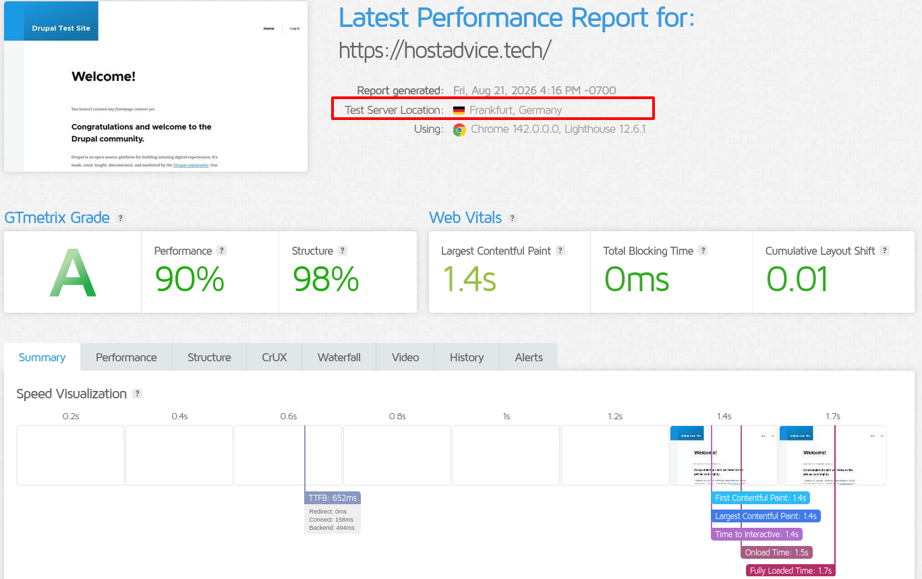Click Chrome 142.0.0.0, Lighthouse 12.6.1 text
Viewport: 922px width, 579px height.
(x=558, y=129)
